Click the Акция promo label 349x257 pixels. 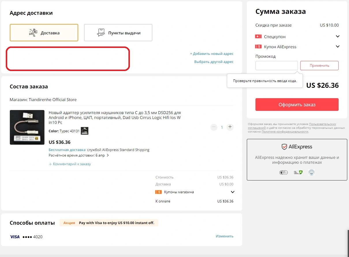[69, 223]
